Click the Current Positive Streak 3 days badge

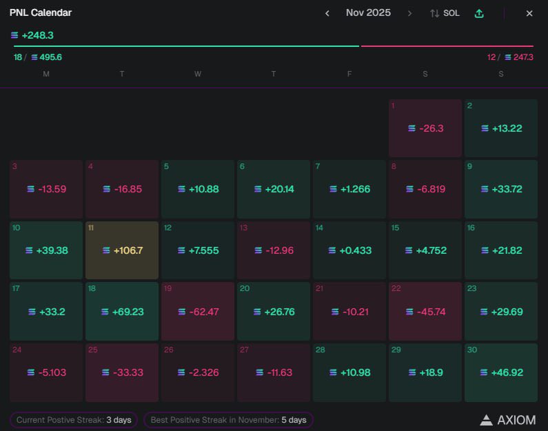coord(74,420)
